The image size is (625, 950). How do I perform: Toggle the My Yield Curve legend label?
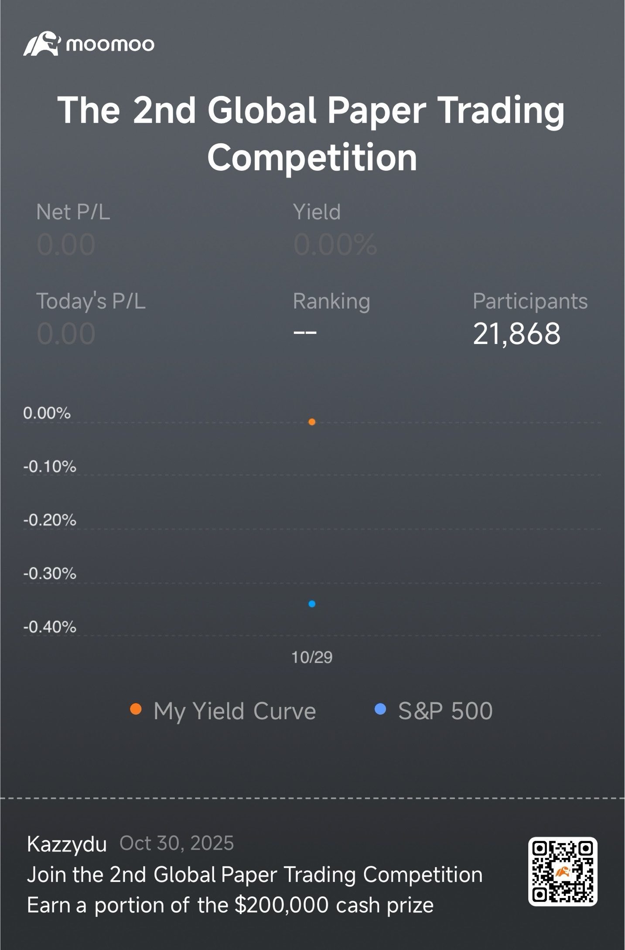(235, 711)
